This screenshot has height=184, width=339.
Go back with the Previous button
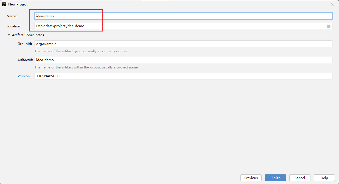pos(251,178)
